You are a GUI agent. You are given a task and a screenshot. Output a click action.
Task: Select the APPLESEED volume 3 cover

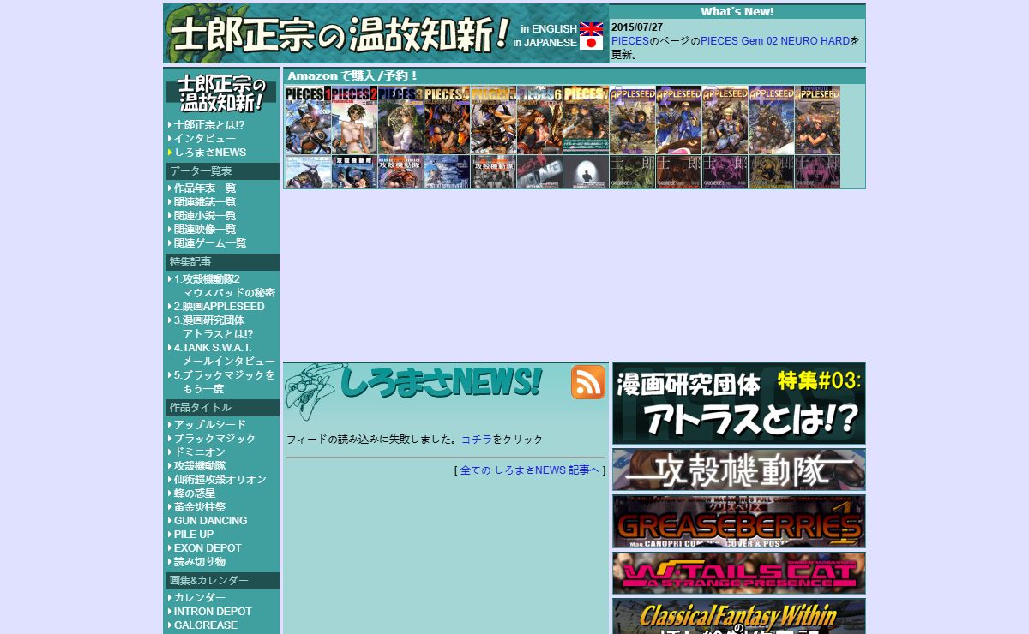(x=725, y=120)
